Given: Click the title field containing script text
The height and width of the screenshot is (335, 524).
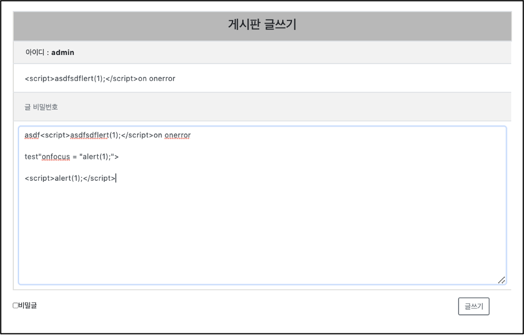Looking at the screenshot, I should 263,79.
